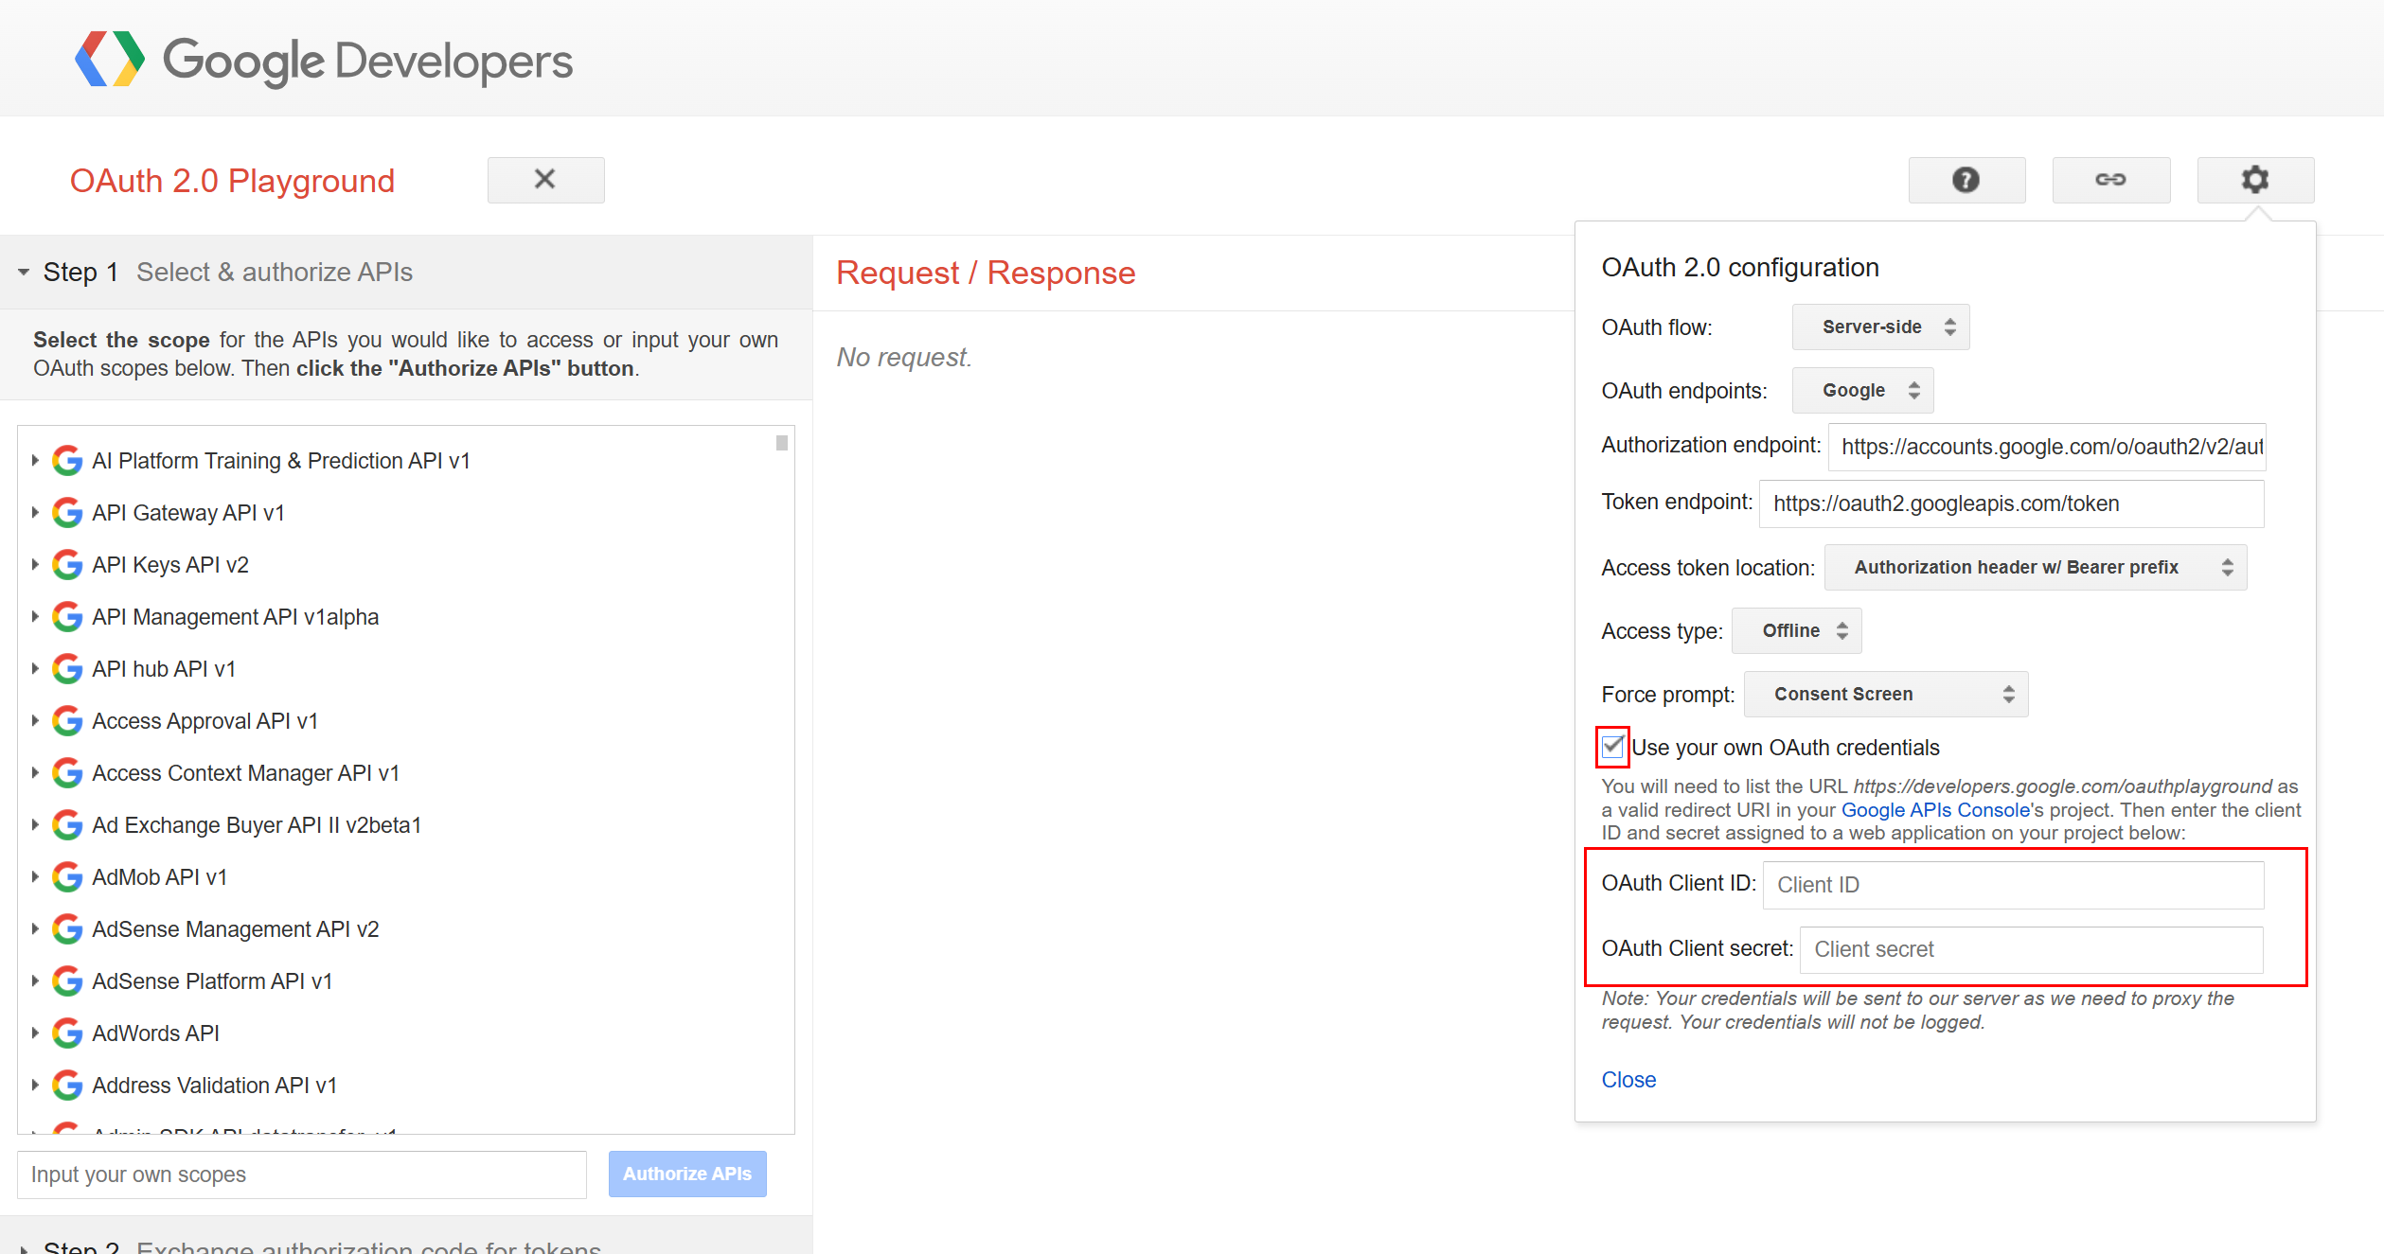Open the Force prompt Consent Screen dropdown

click(x=1884, y=694)
